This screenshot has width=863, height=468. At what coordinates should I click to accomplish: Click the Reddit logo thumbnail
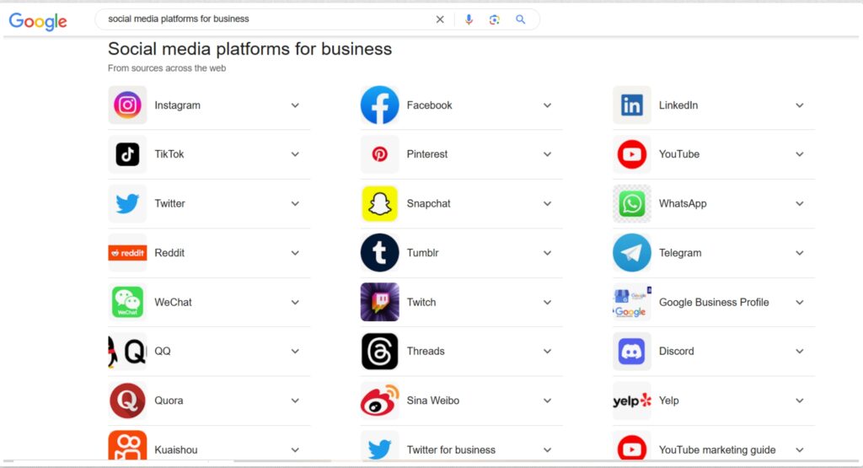[127, 253]
